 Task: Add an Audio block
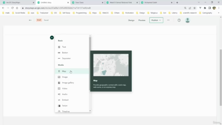pos(72,94)
